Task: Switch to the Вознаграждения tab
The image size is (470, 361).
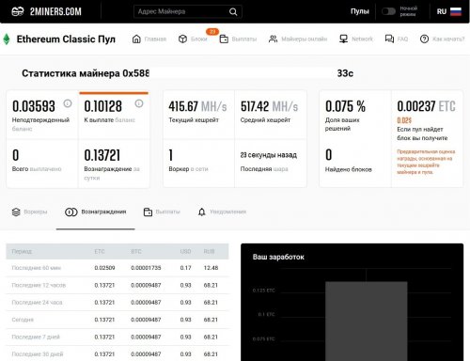Action: tap(103, 212)
